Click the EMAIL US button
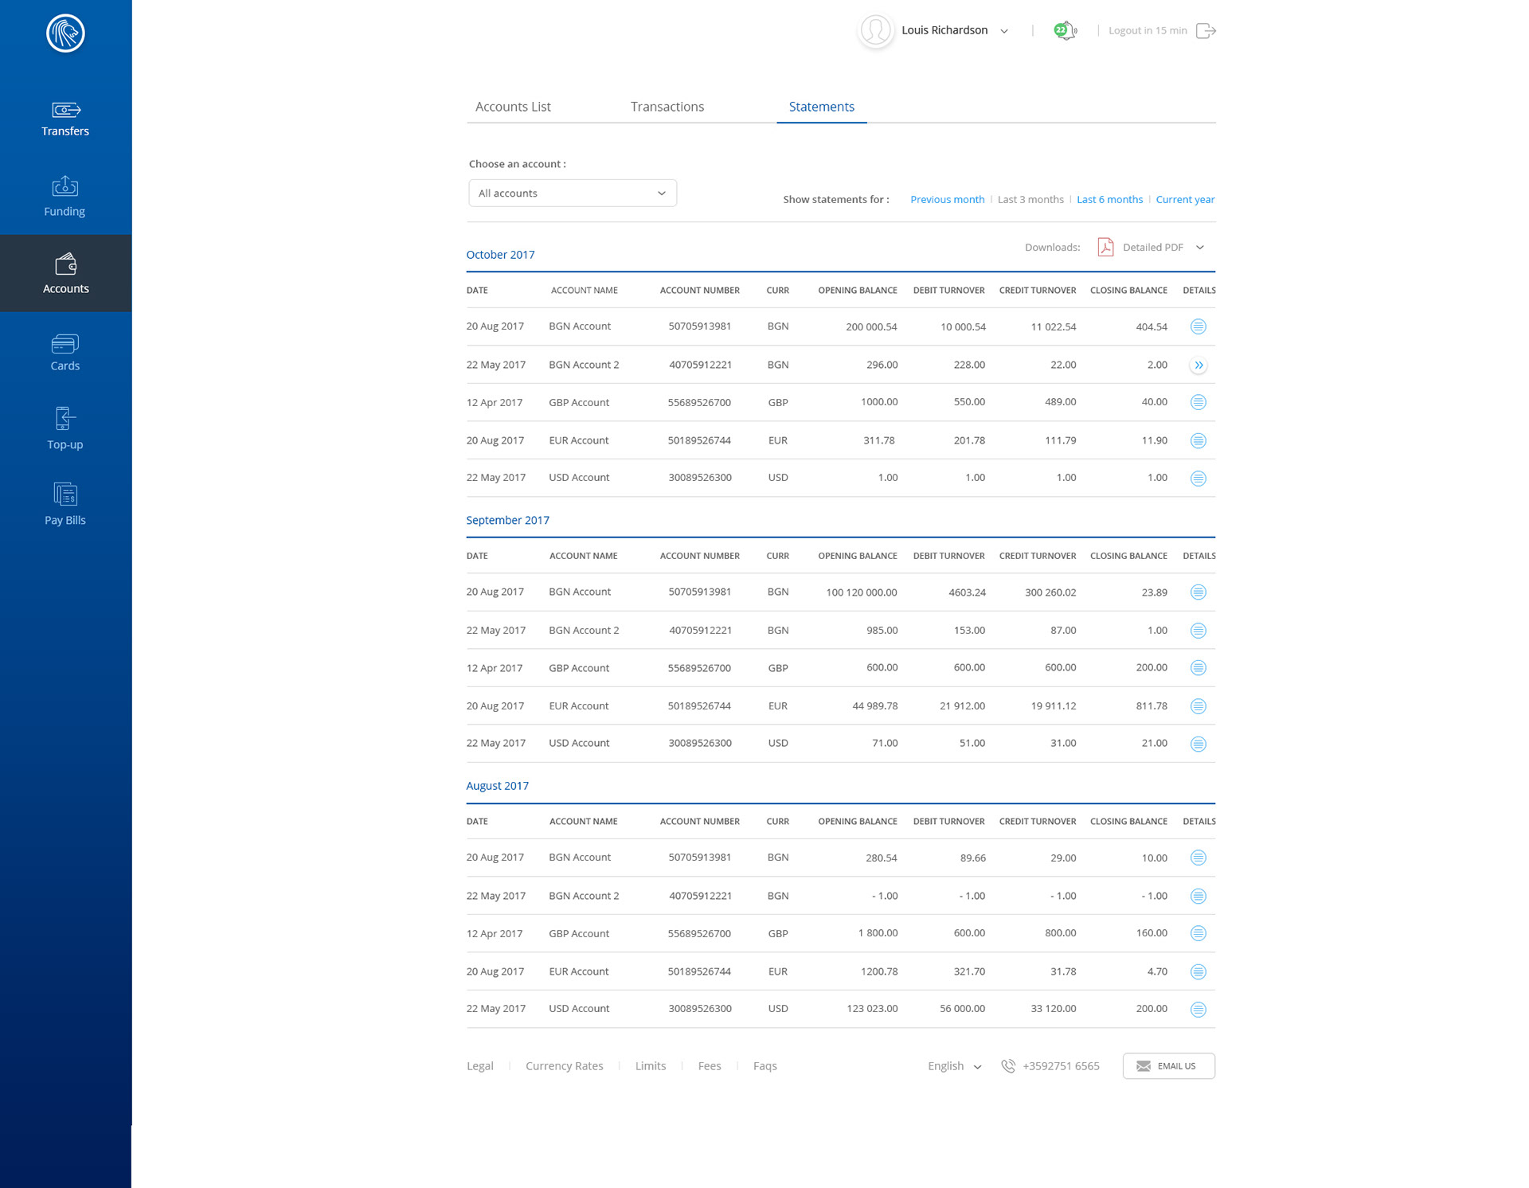Screen dimensions: 1529x1188 (1168, 1066)
